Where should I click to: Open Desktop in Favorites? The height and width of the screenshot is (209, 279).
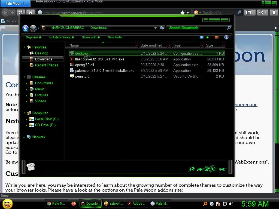(42, 53)
